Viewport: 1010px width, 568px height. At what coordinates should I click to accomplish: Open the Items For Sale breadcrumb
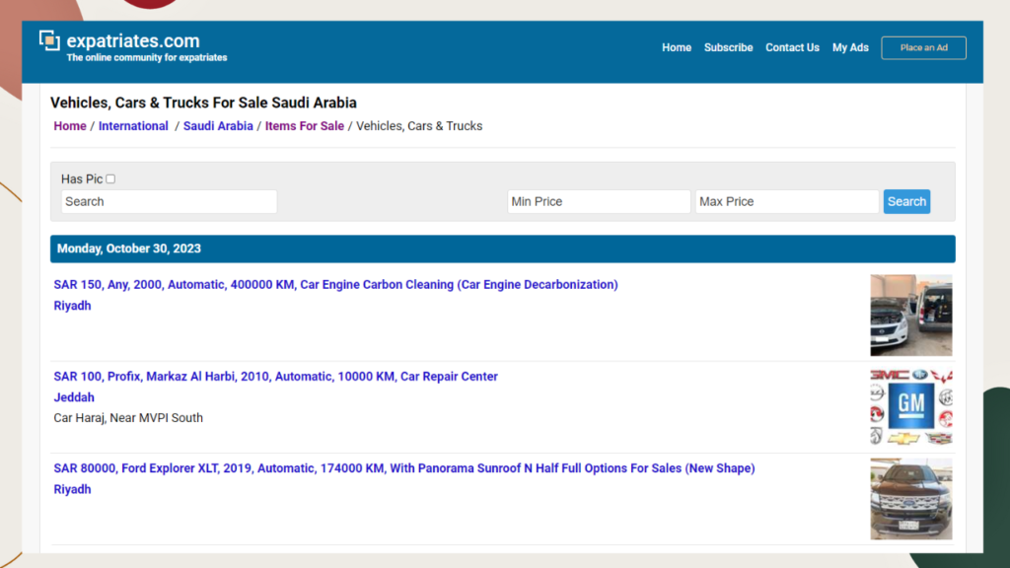pyautogui.click(x=304, y=126)
